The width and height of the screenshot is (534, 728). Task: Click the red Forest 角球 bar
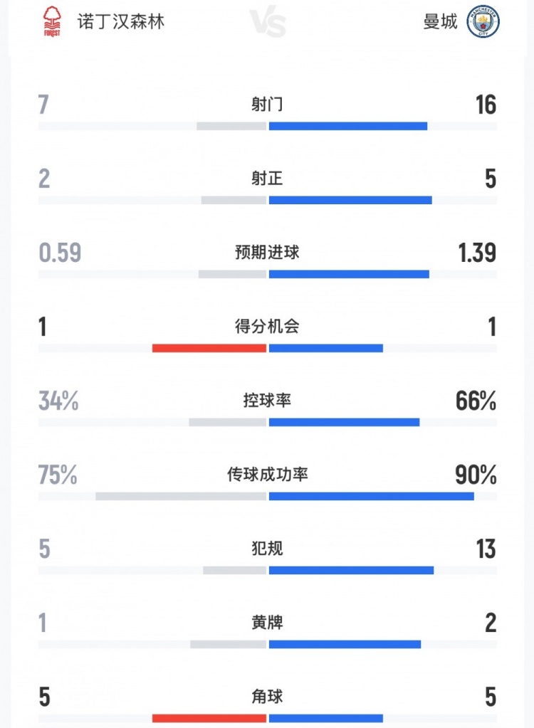(209, 718)
